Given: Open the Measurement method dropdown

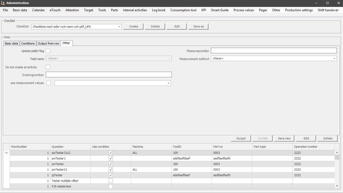Looking at the screenshot, I should (334, 58).
